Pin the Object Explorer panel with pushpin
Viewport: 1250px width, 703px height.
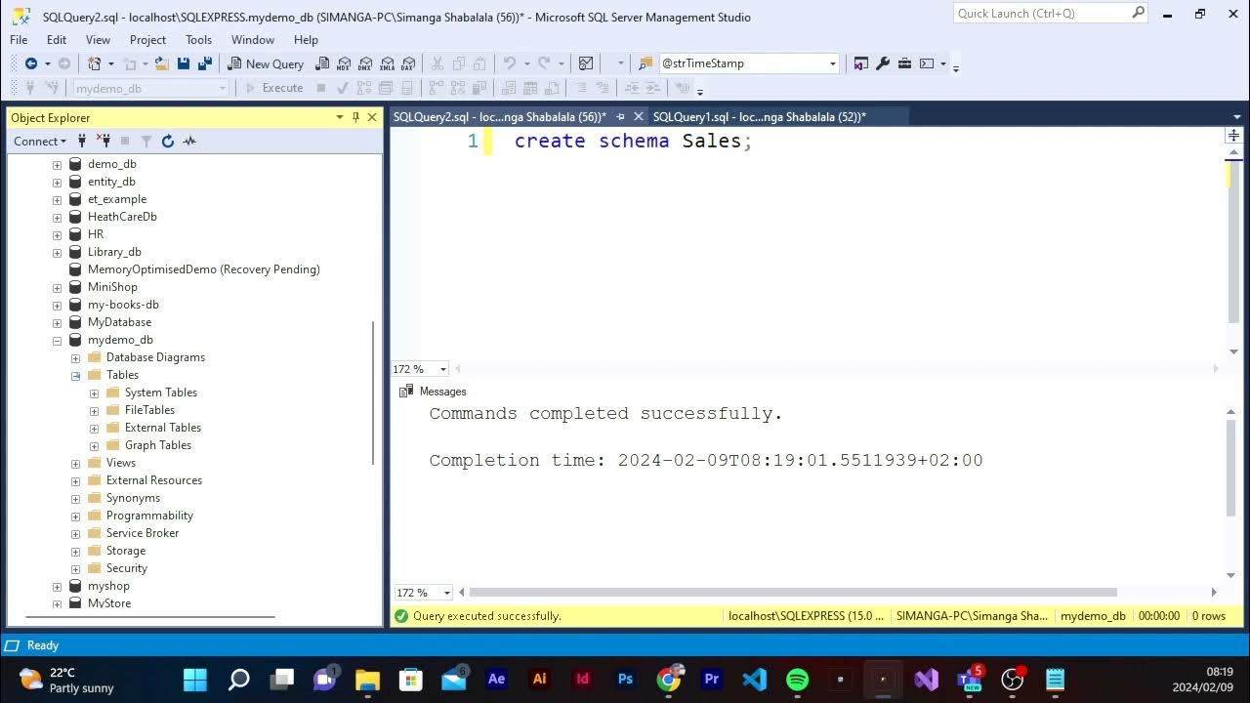tap(356, 117)
